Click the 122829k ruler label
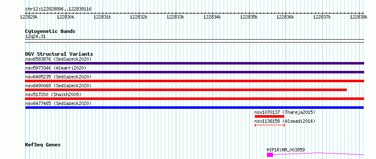376x159 pixels. (29, 17)
